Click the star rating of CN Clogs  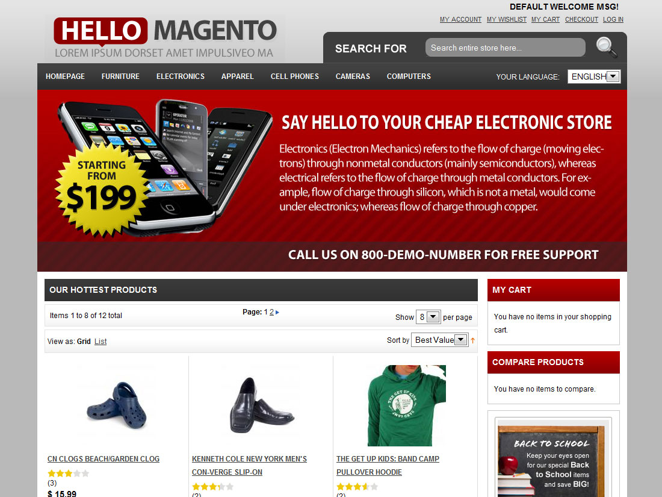69,474
